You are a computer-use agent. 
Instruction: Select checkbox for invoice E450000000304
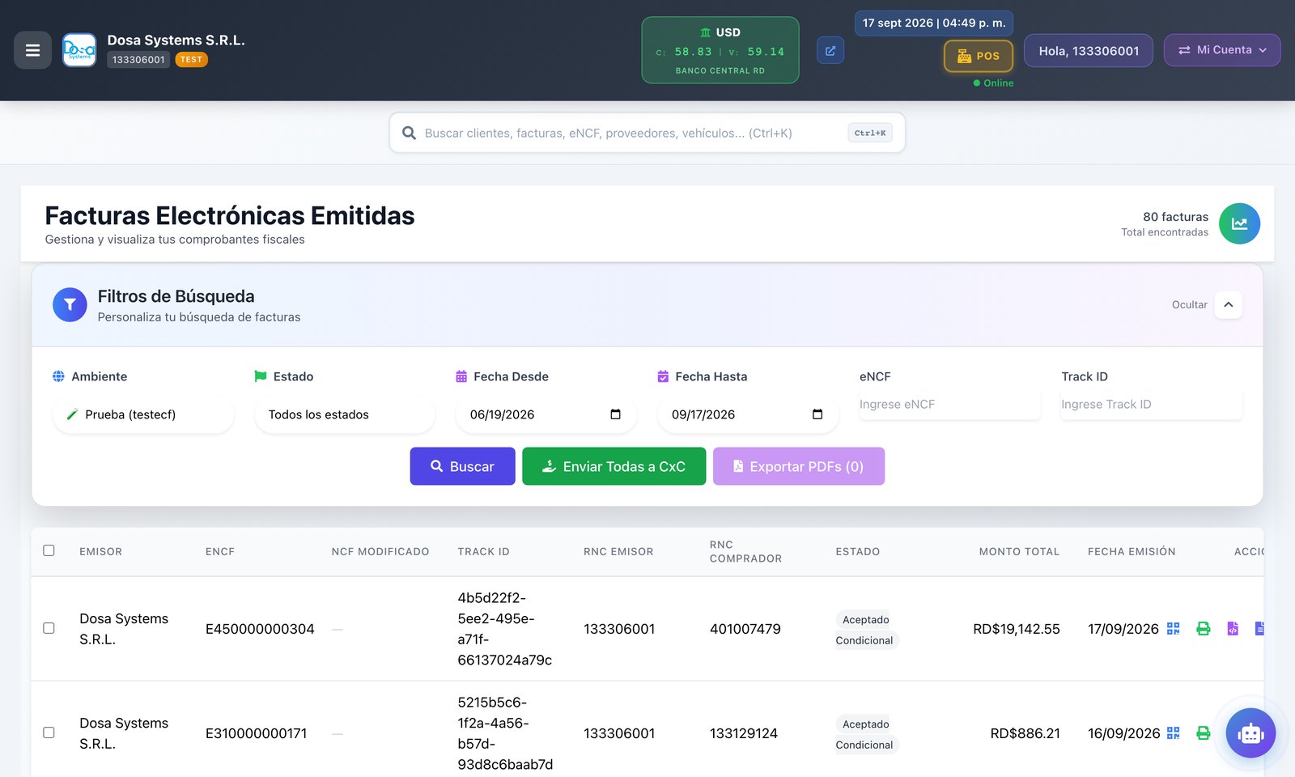pos(49,628)
